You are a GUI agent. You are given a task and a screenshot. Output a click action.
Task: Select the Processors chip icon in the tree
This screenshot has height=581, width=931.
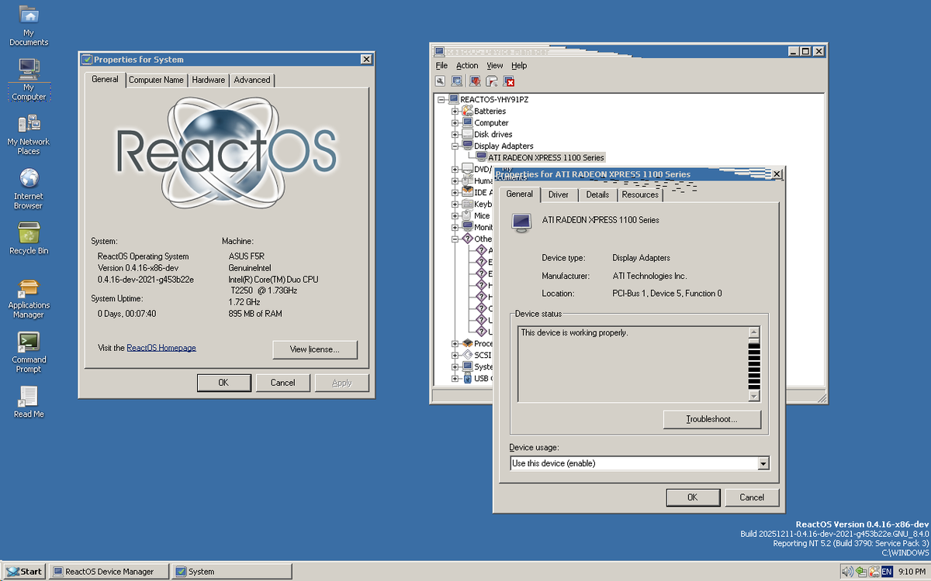click(x=468, y=343)
